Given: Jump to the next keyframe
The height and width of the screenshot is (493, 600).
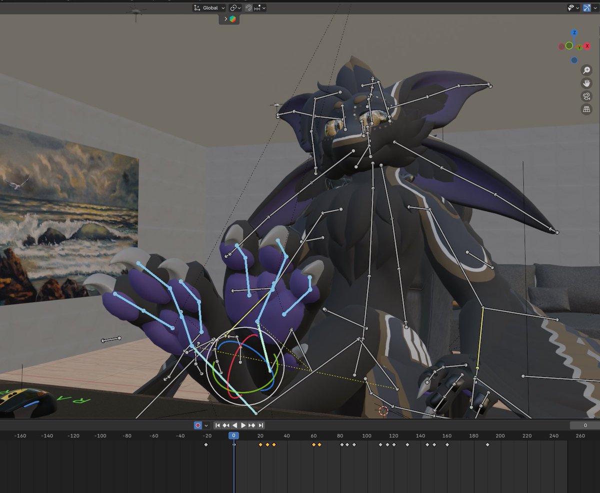Looking at the screenshot, I should tap(251, 425).
